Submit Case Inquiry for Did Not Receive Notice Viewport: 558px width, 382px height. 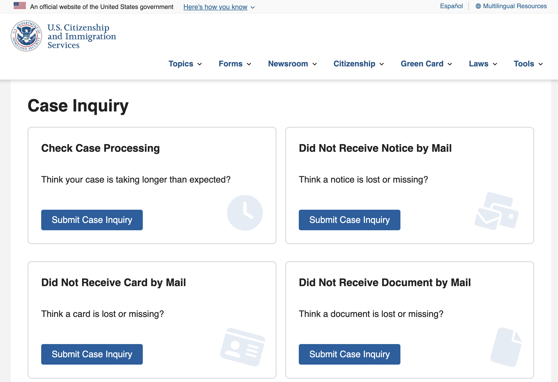349,220
